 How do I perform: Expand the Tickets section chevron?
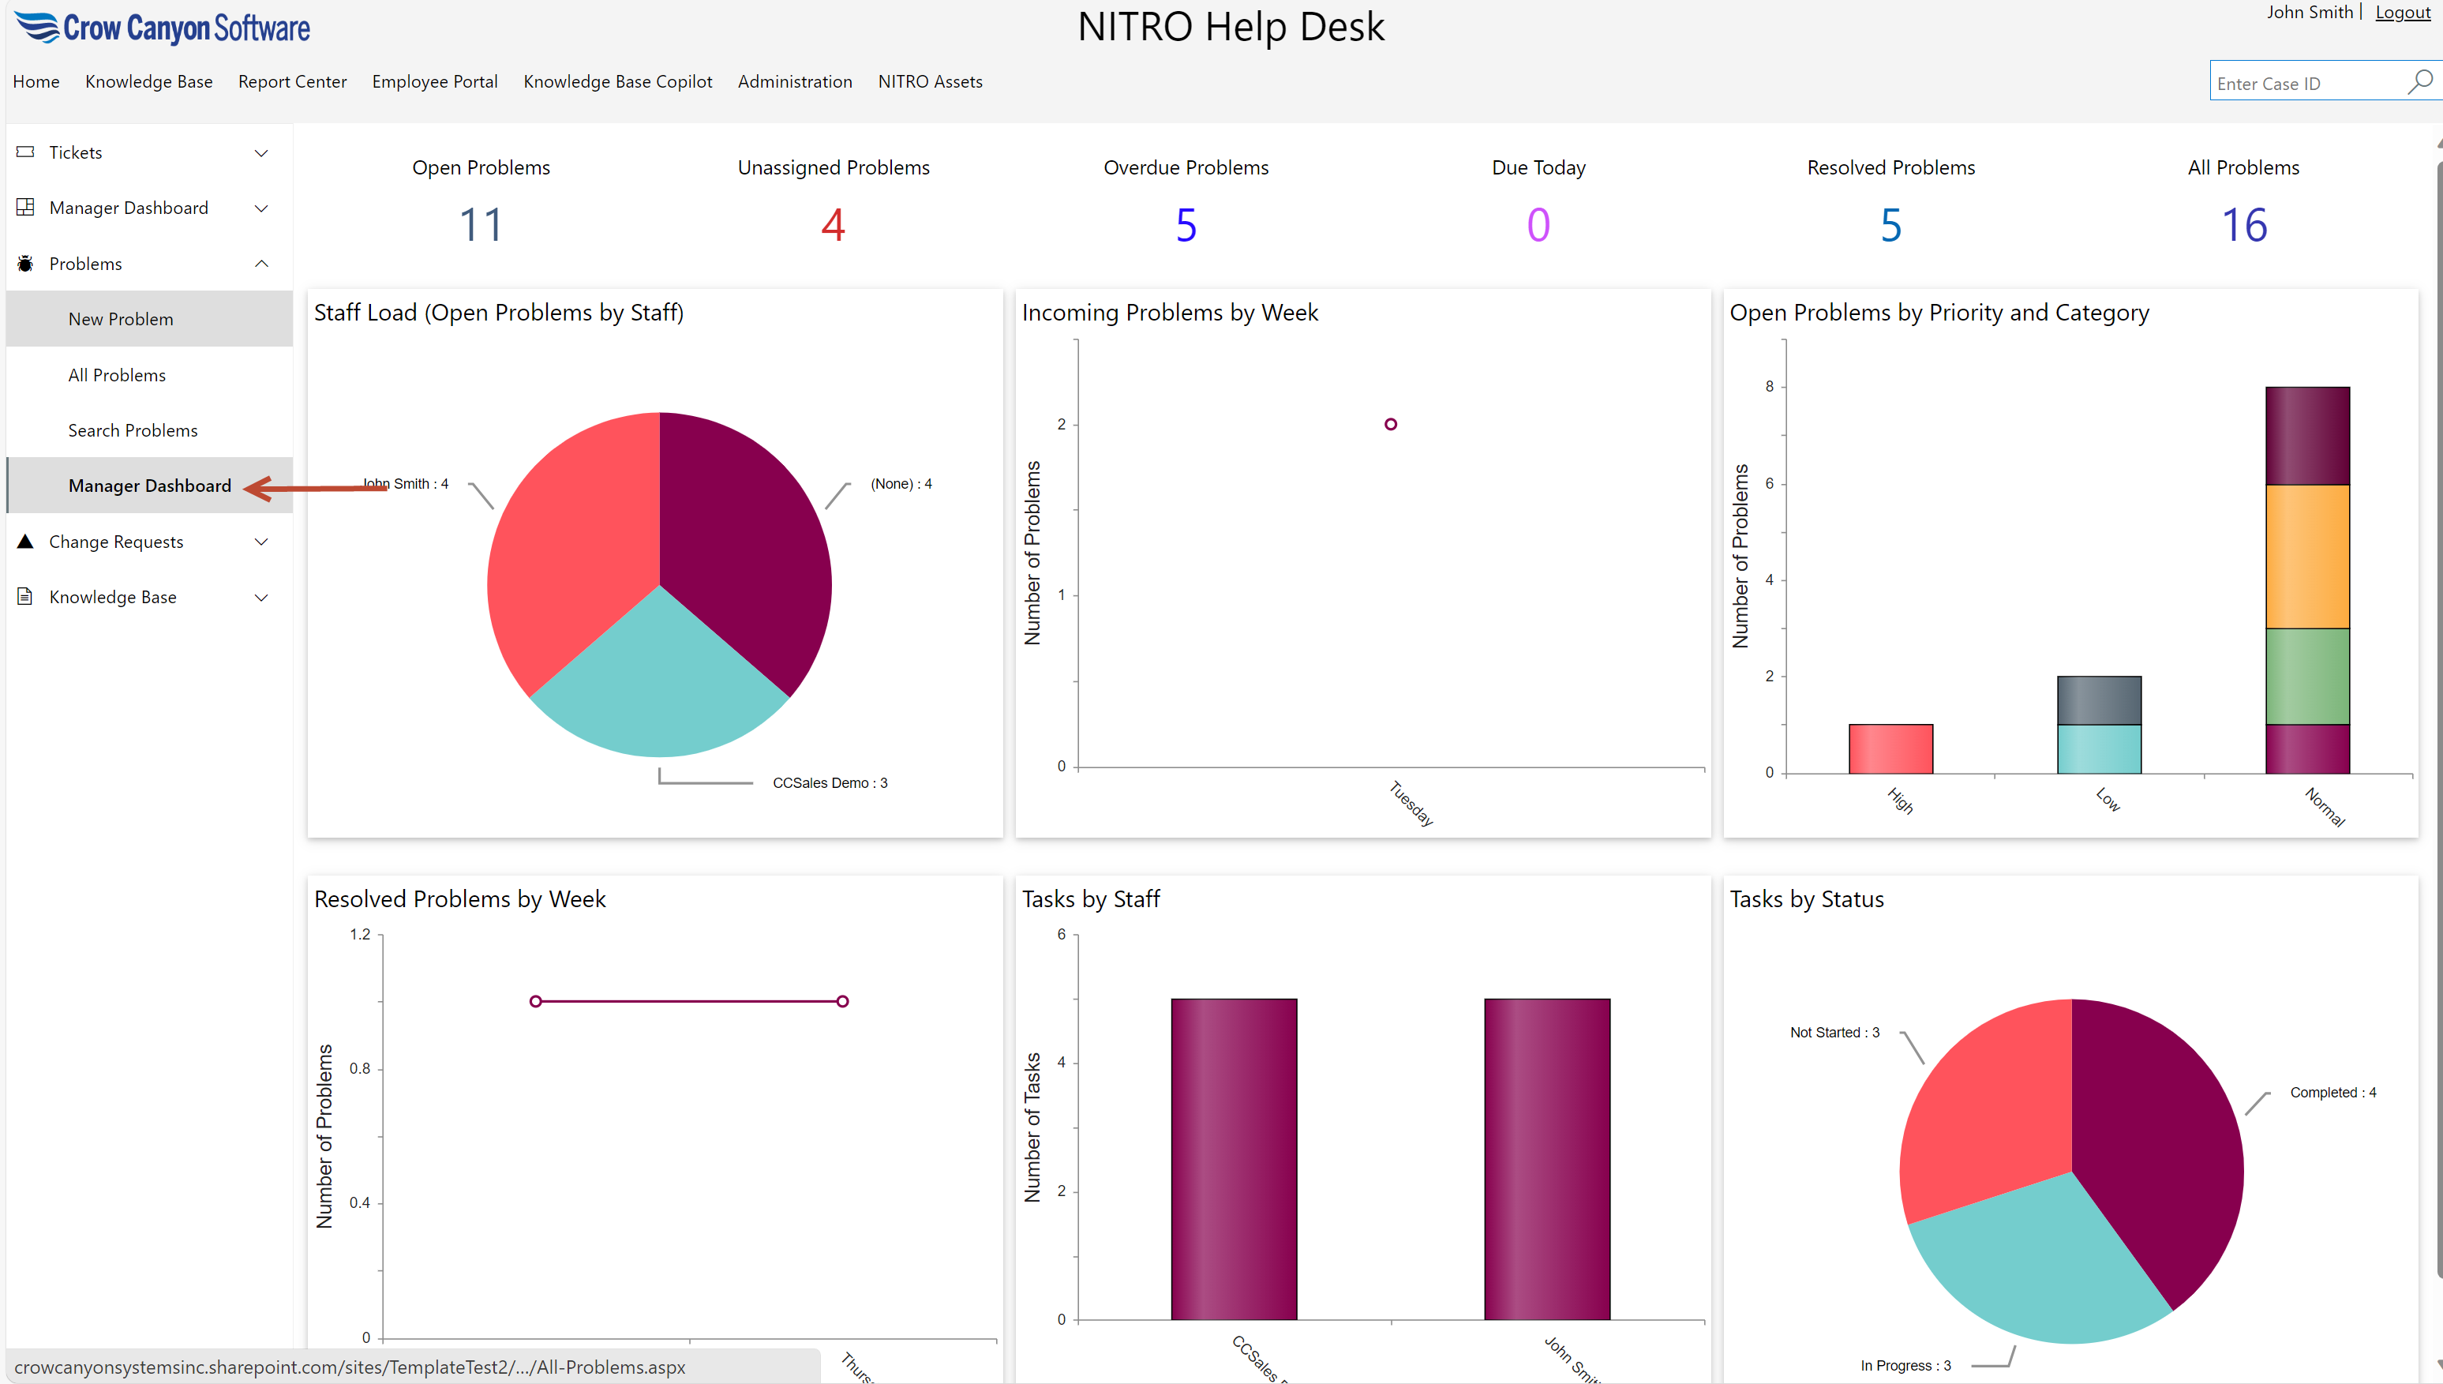pyautogui.click(x=261, y=153)
